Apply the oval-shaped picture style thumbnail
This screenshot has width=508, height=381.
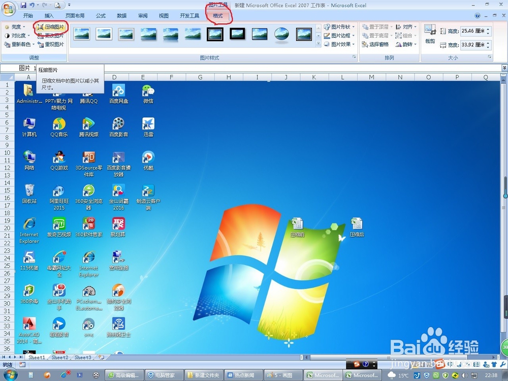[x=281, y=34]
